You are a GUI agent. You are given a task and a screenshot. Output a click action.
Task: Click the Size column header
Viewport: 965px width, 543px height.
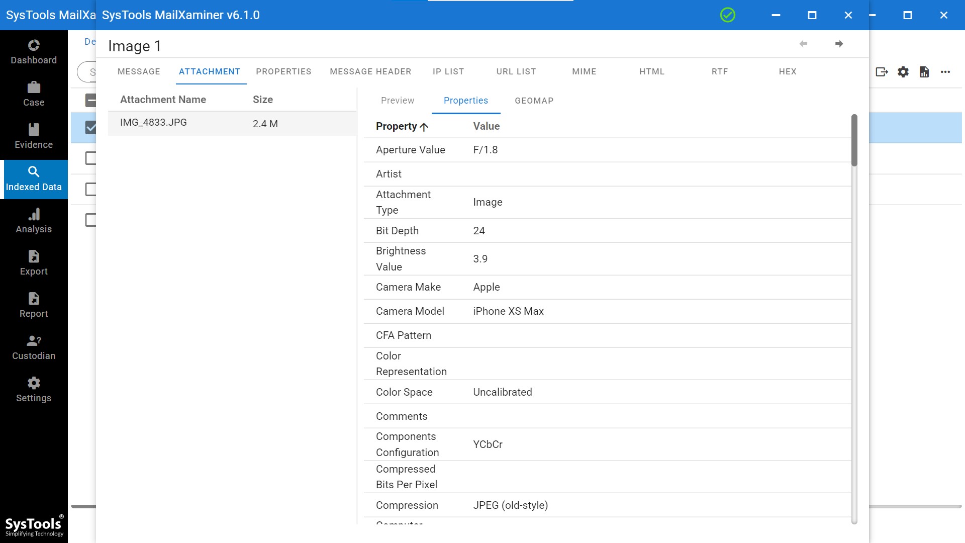[x=263, y=100]
